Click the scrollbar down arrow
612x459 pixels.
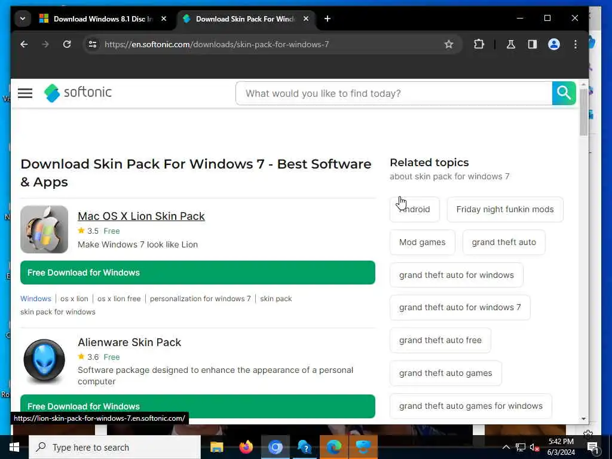(x=583, y=419)
